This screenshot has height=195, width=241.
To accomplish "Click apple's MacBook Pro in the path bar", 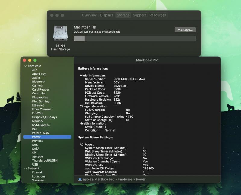I will click(99, 179).
